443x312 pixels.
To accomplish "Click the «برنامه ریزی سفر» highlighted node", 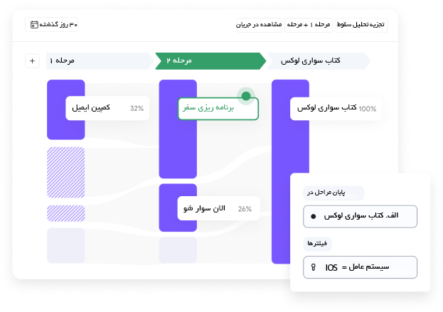I will pos(218,109).
